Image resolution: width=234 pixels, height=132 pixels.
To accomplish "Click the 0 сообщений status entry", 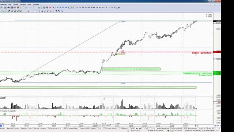I will 136,131.
